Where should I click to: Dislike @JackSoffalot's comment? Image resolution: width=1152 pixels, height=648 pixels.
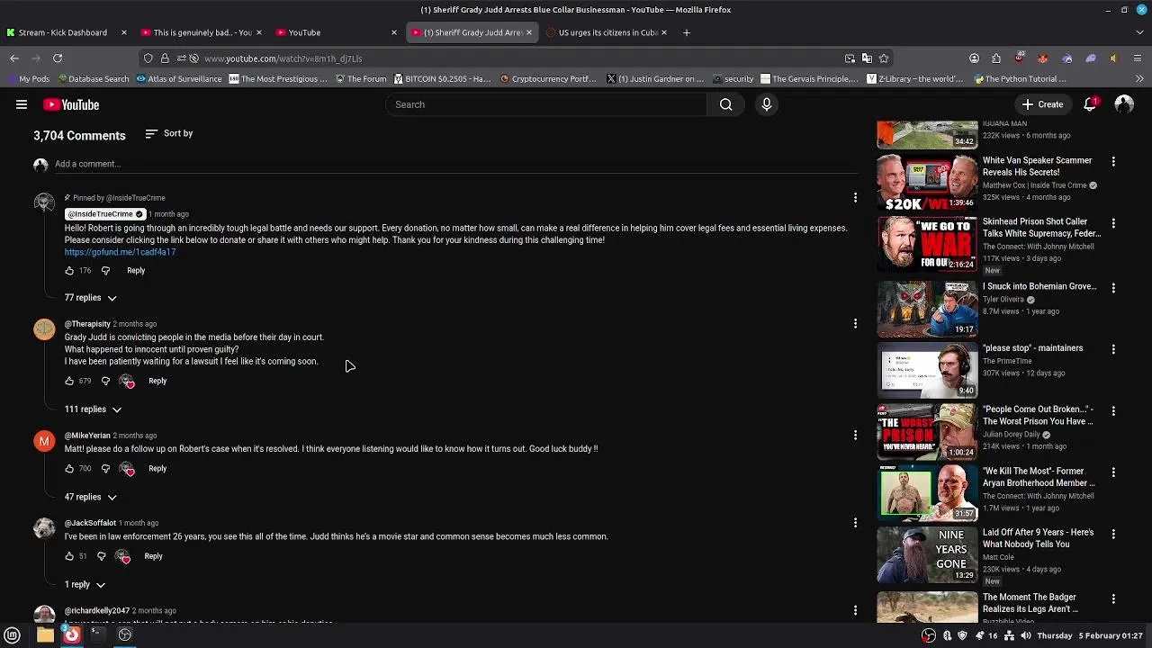[x=101, y=556]
